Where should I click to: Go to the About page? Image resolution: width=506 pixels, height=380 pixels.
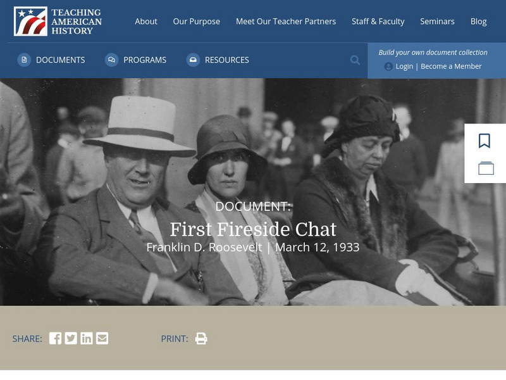pos(146,22)
